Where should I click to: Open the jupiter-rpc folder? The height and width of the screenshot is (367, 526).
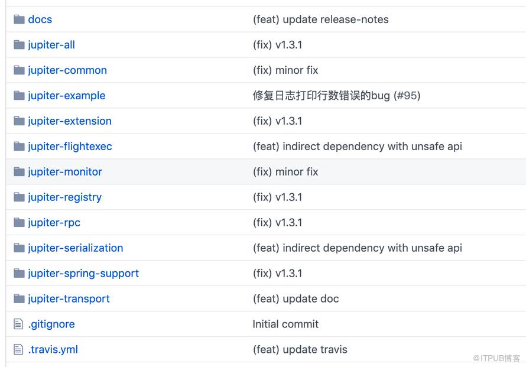54,222
